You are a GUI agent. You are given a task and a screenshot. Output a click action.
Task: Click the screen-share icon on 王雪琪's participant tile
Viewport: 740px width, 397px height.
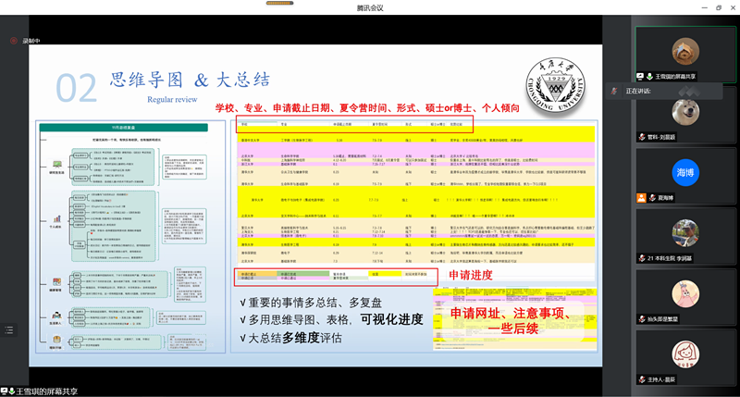(x=640, y=76)
